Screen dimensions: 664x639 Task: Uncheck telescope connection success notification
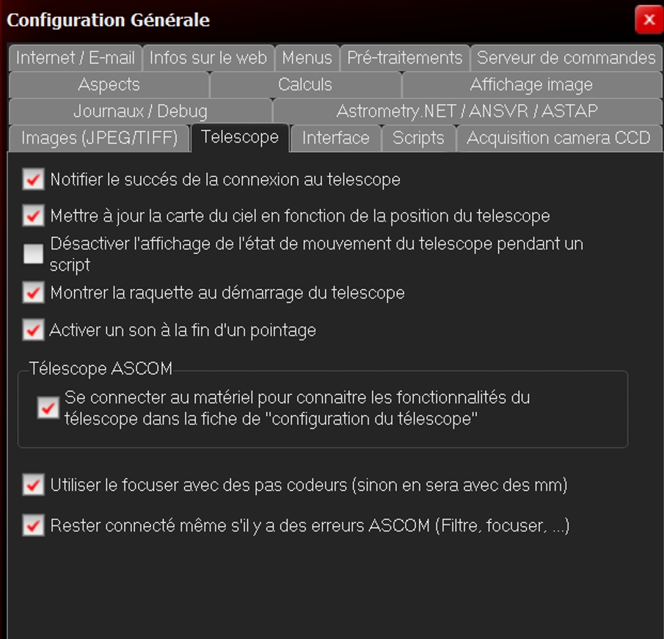[x=33, y=180]
